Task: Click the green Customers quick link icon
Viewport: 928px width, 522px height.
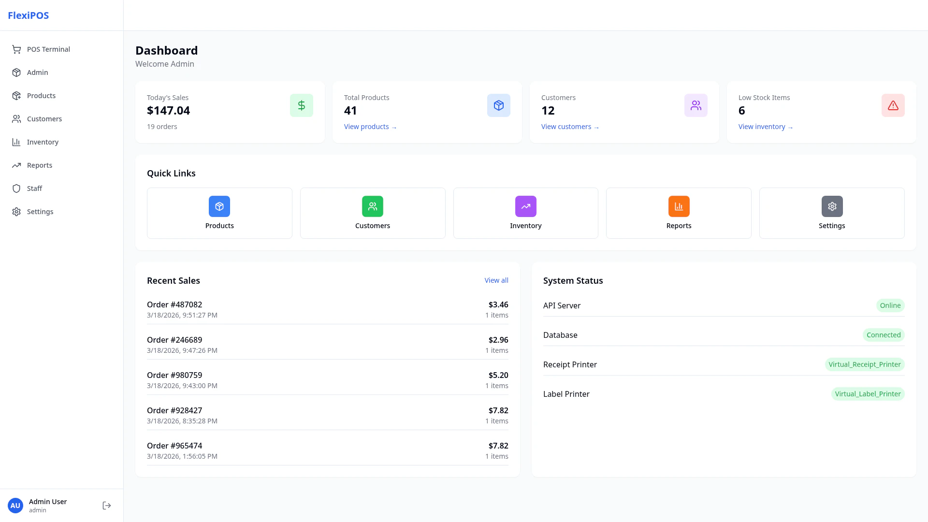Action: click(372, 206)
